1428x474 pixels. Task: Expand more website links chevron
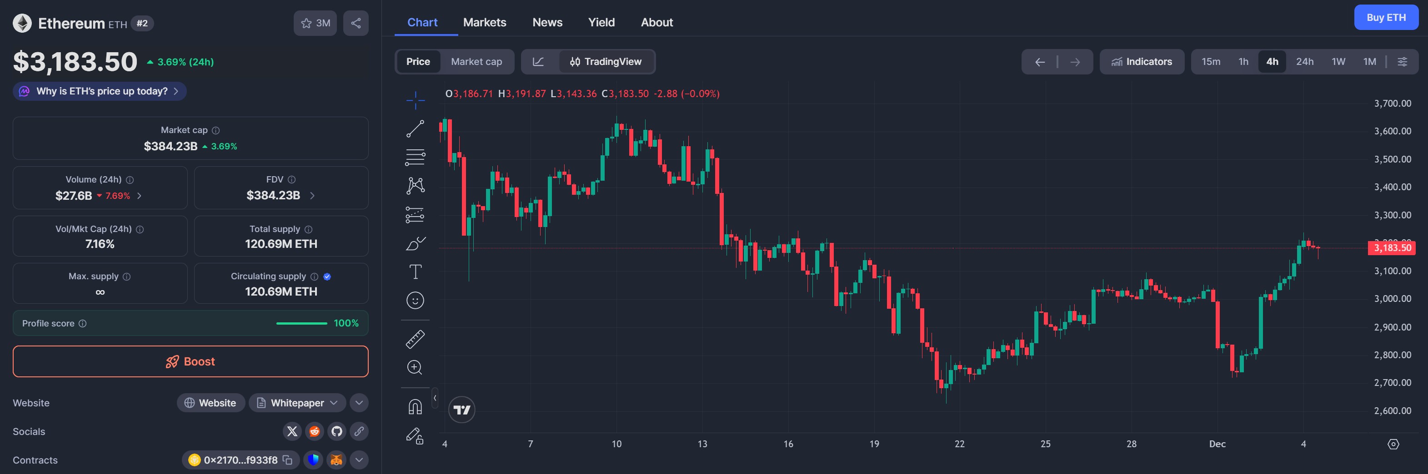pyautogui.click(x=359, y=403)
